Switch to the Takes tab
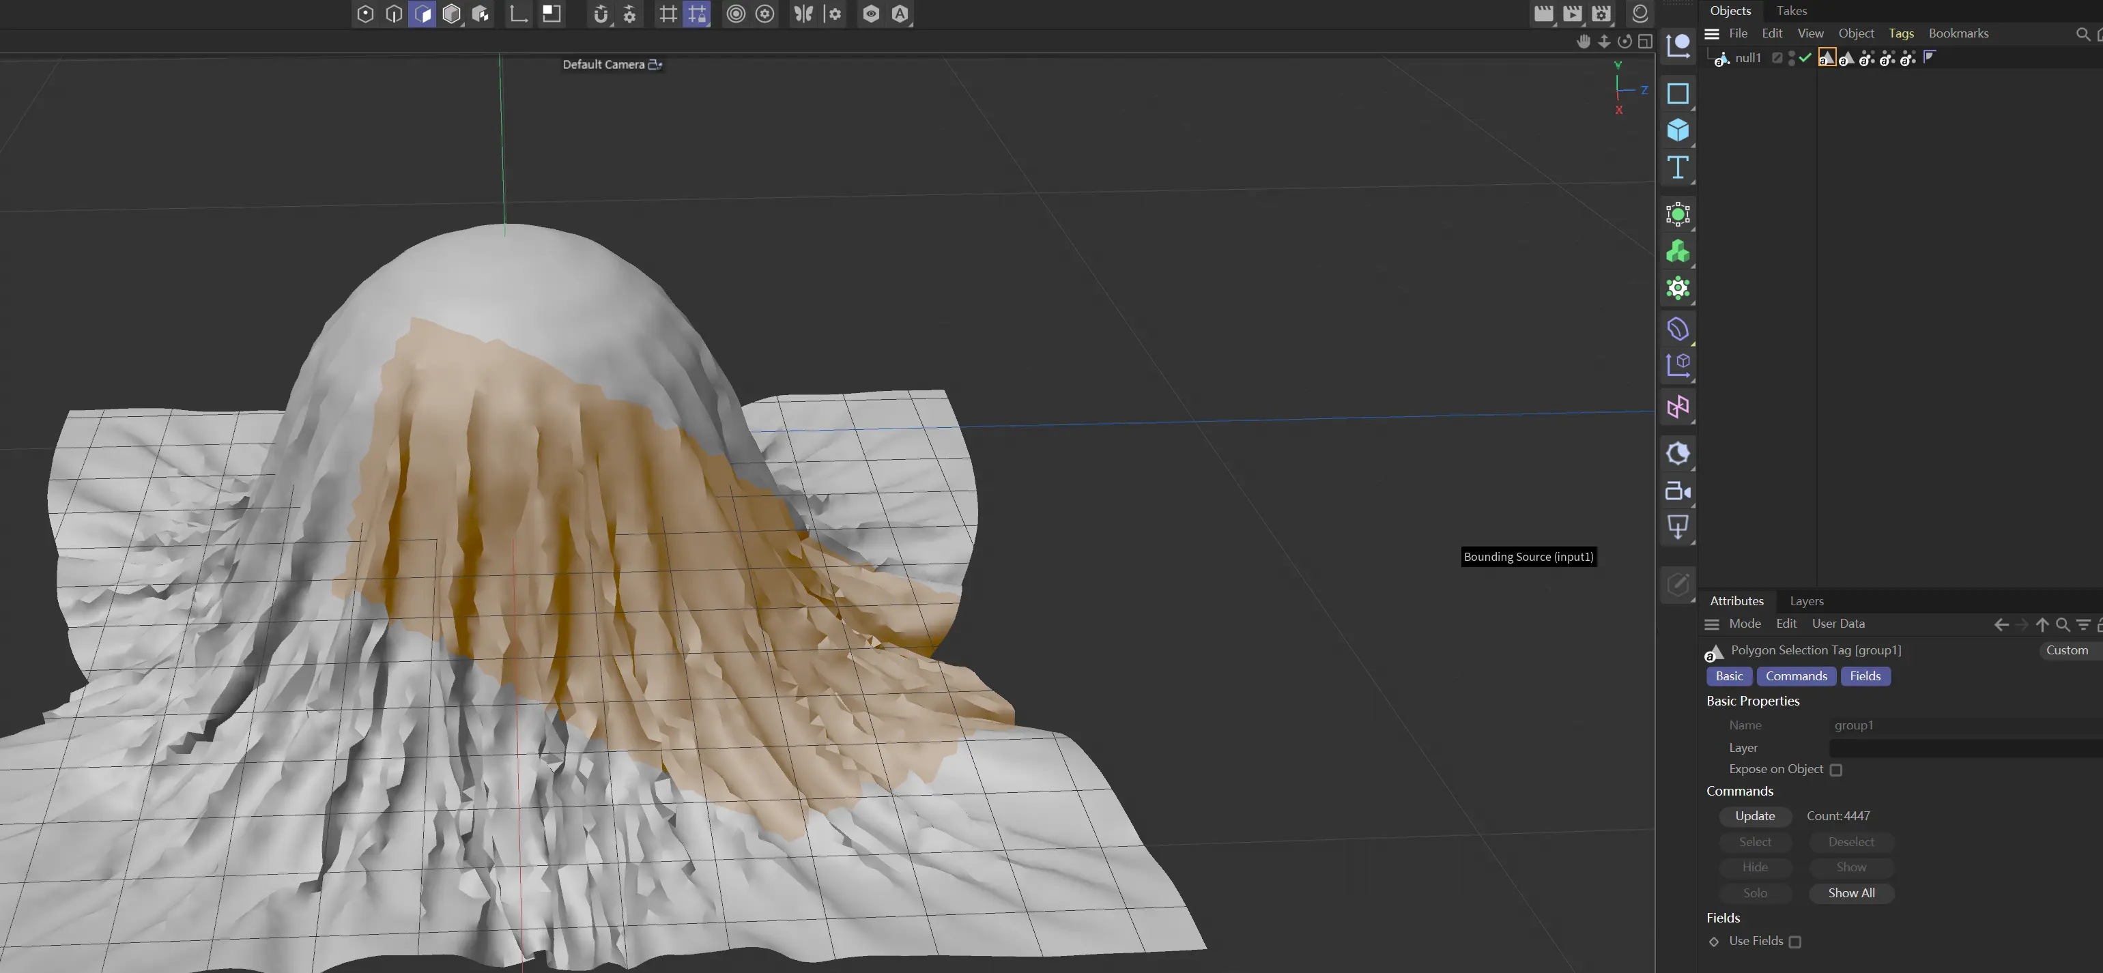This screenshot has height=973, width=2103. (x=1791, y=11)
